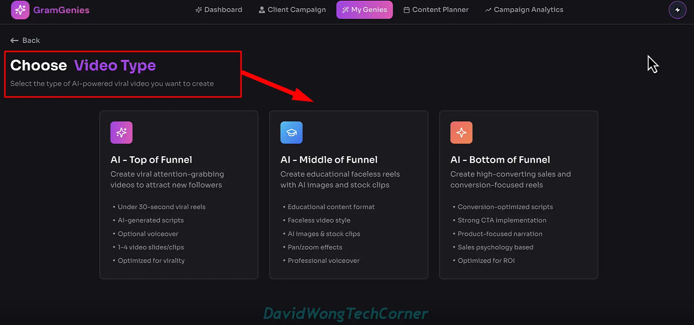Click the trend line icon beside Campaign Analytics
This screenshot has height=325, width=694.
pyautogui.click(x=488, y=10)
